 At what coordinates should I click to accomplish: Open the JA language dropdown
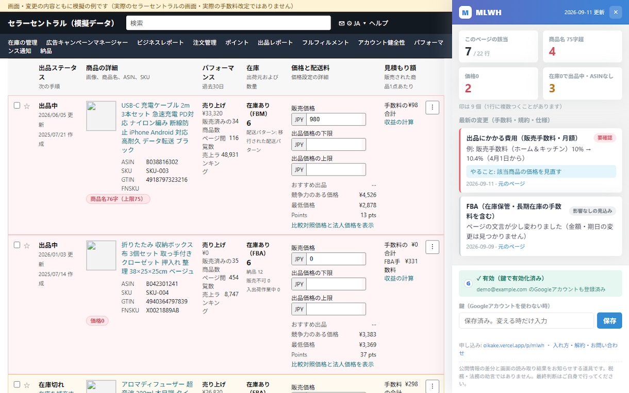pyautogui.click(x=359, y=23)
